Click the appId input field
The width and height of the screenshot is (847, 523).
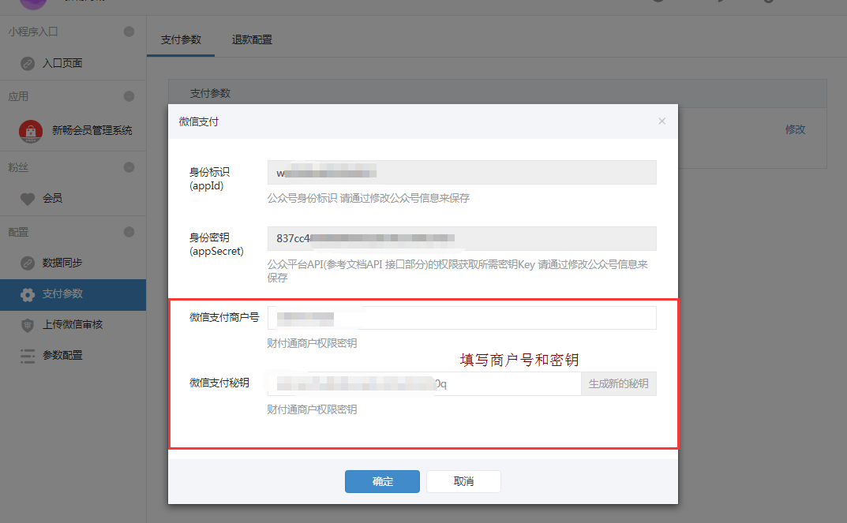coord(462,173)
